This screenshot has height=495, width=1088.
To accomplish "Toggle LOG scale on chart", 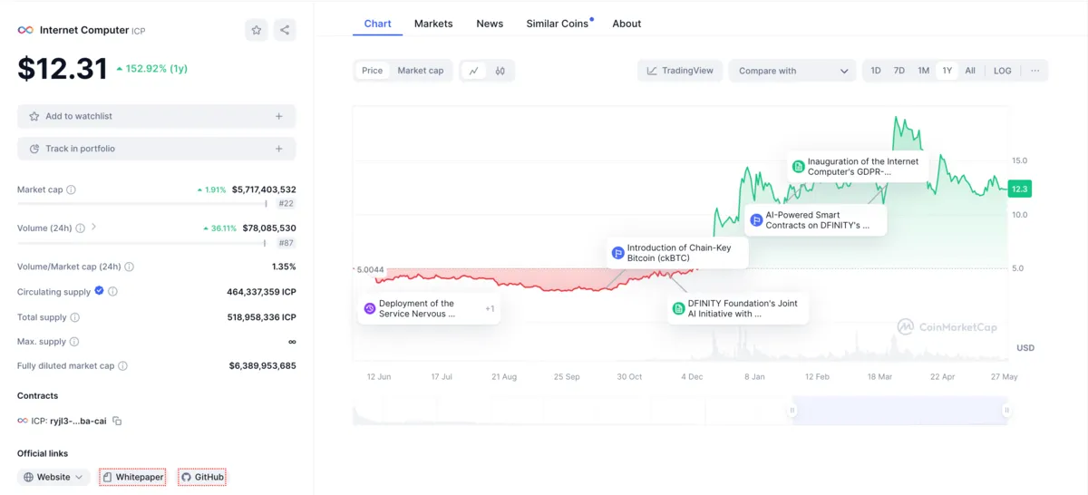I will [x=1003, y=71].
